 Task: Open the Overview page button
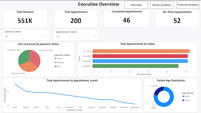point(136,5)
